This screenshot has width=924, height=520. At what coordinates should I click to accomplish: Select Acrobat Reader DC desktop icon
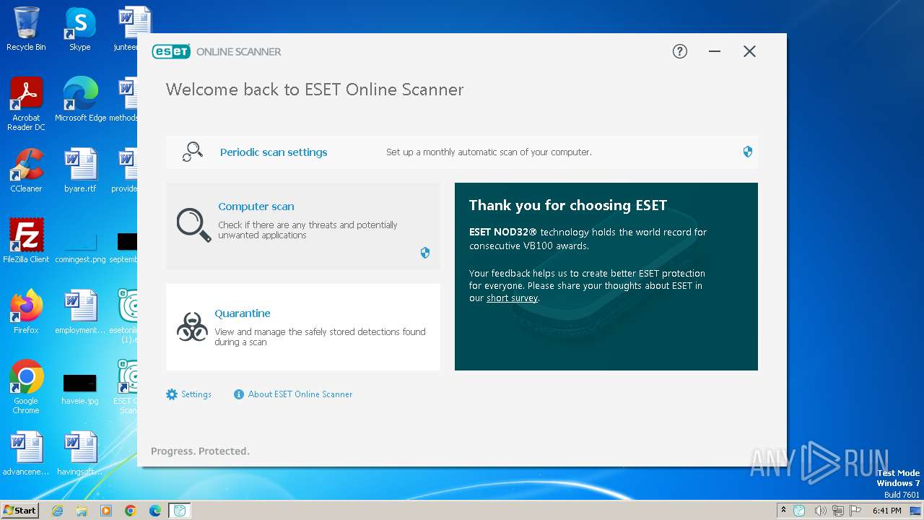(26, 105)
